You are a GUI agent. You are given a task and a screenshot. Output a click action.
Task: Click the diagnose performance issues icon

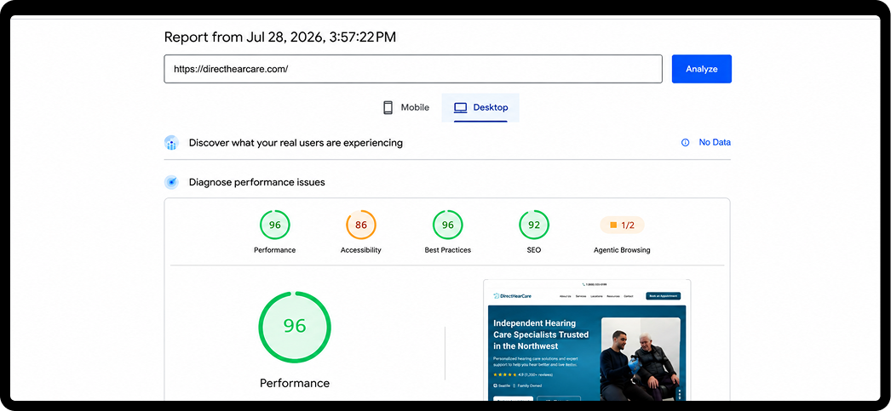[171, 182]
